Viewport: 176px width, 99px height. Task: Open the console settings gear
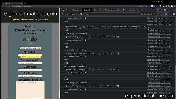pyautogui.click(x=174, y=14)
